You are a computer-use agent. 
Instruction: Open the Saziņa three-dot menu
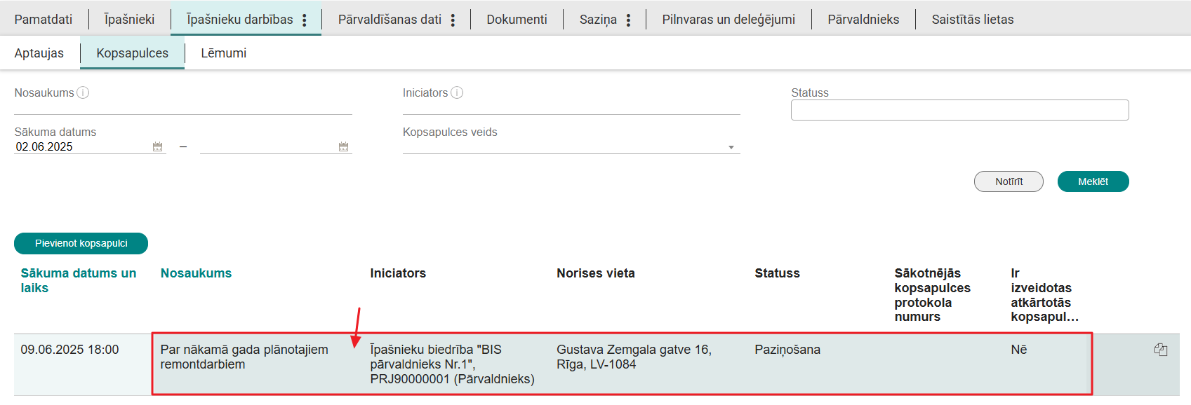click(628, 20)
